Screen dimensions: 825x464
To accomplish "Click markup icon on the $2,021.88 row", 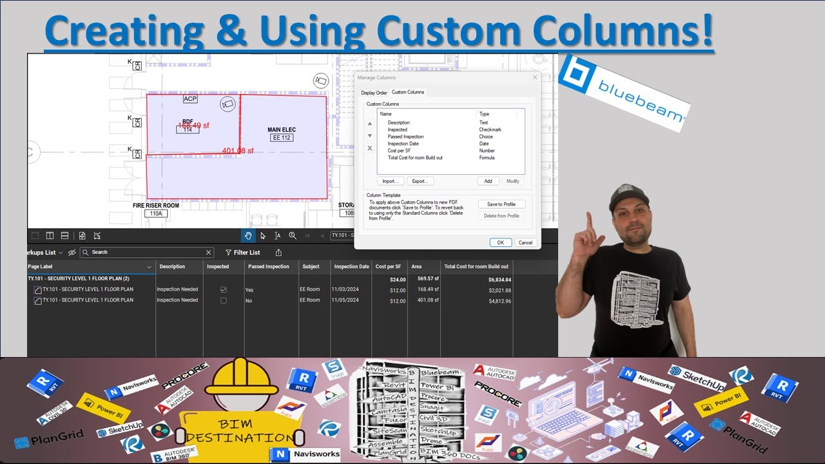I will point(37,290).
